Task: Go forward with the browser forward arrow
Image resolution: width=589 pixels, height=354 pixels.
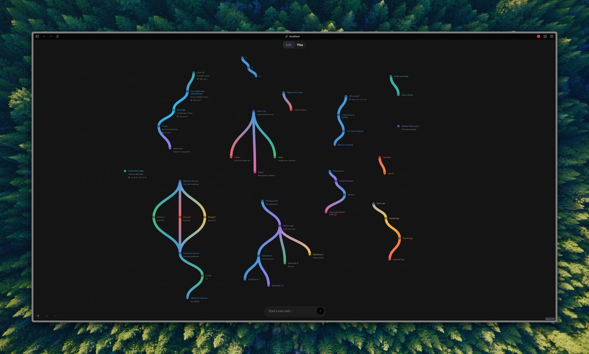Action: click(x=51, y=36)
